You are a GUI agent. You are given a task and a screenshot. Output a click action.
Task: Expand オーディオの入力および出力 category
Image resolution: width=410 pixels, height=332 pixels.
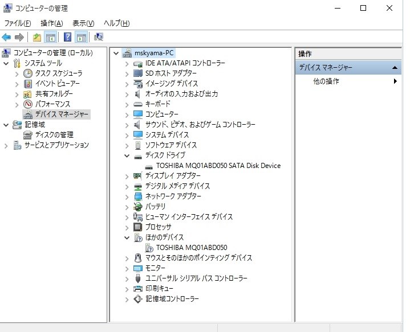pos(127,95)
